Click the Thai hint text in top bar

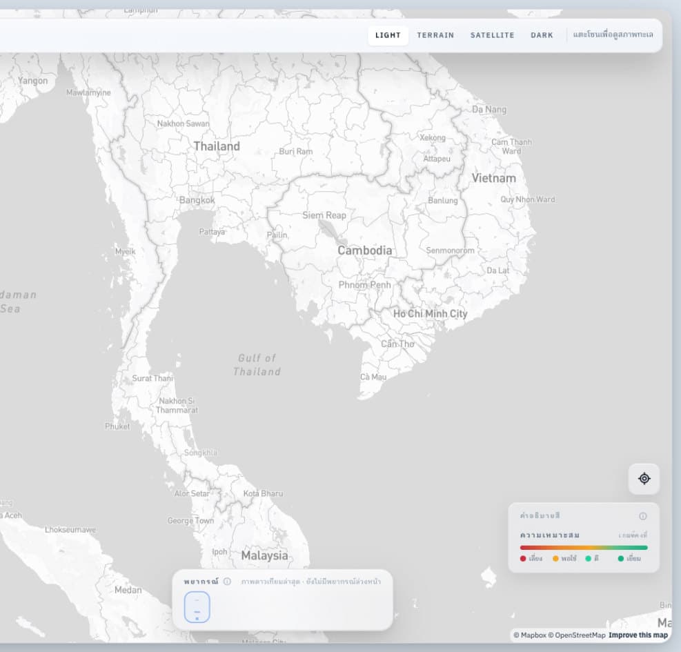(613, 34)
